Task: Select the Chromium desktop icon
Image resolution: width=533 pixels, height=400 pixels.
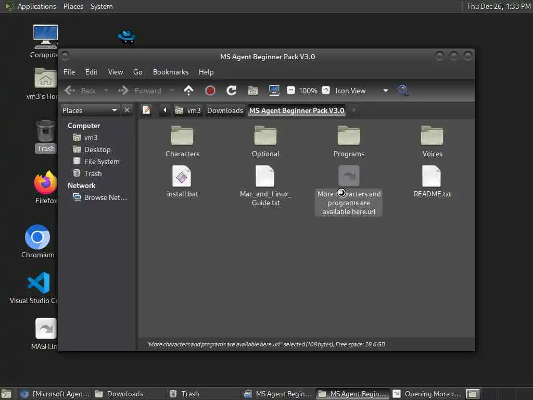Action: (x=37, y=241)
